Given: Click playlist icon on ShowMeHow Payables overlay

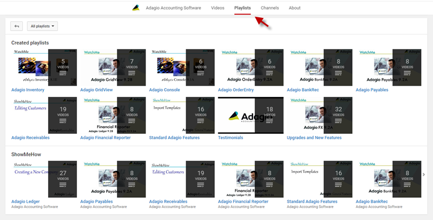Looking at the screenshot, I should [x=132, y=185].
